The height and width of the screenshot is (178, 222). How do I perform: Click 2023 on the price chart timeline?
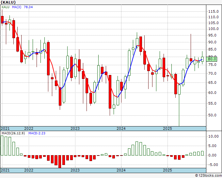click(75, 128)
